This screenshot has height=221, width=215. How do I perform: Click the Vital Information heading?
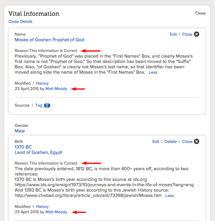click(x=34, y=14)
